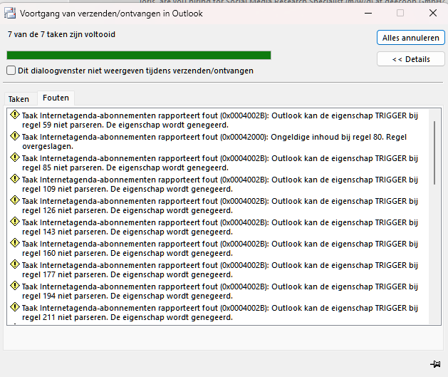Screen dimensions: 448x377
Task: Click the '7 van de 7 taken zijn voltooid' status text
Action: [x=61, y=34]
